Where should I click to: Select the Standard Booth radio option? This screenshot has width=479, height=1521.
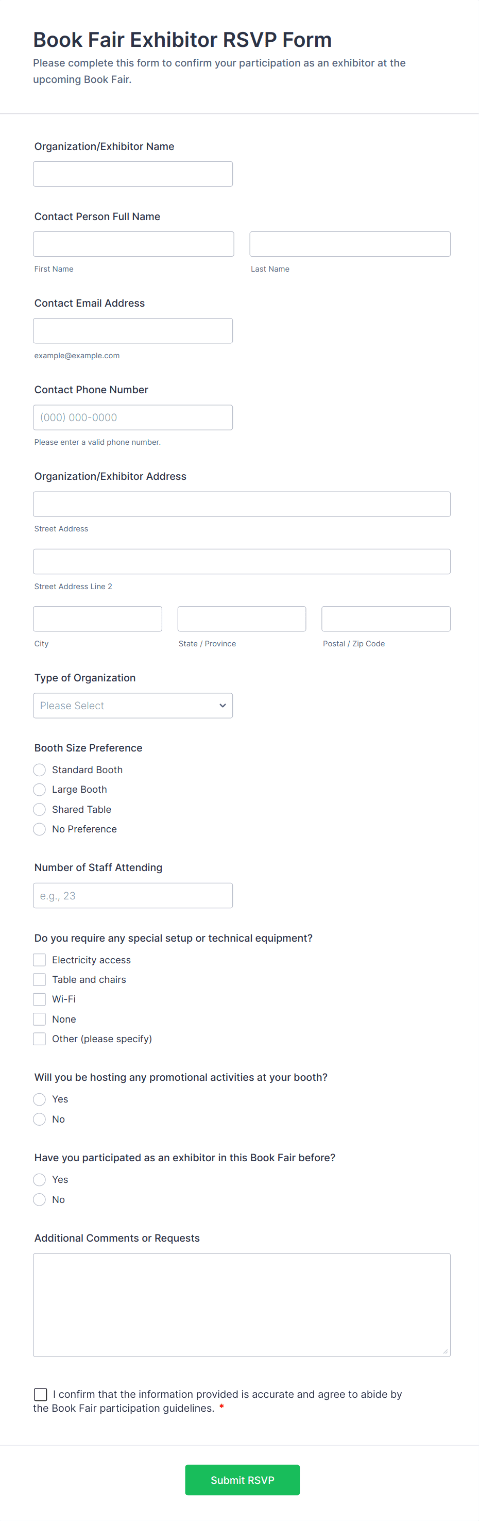pyautogui.click(x=40, y=770)
